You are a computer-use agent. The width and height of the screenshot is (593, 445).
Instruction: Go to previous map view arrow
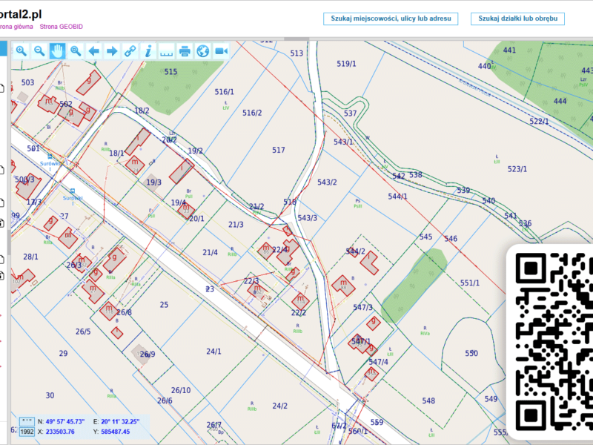coord(94,50)
